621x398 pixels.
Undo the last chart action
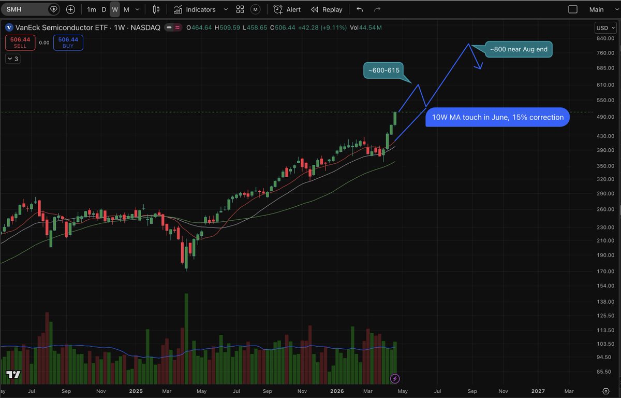(360, 9)
